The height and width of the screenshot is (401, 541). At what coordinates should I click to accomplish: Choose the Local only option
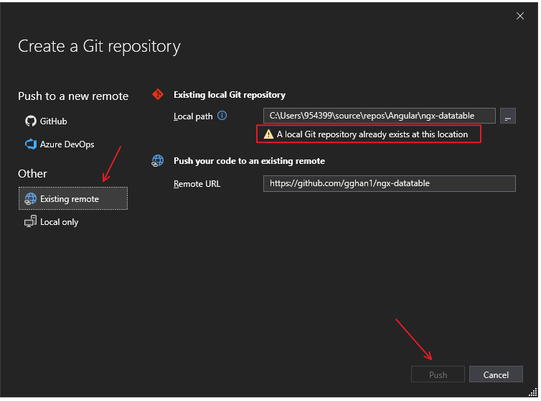51,222
